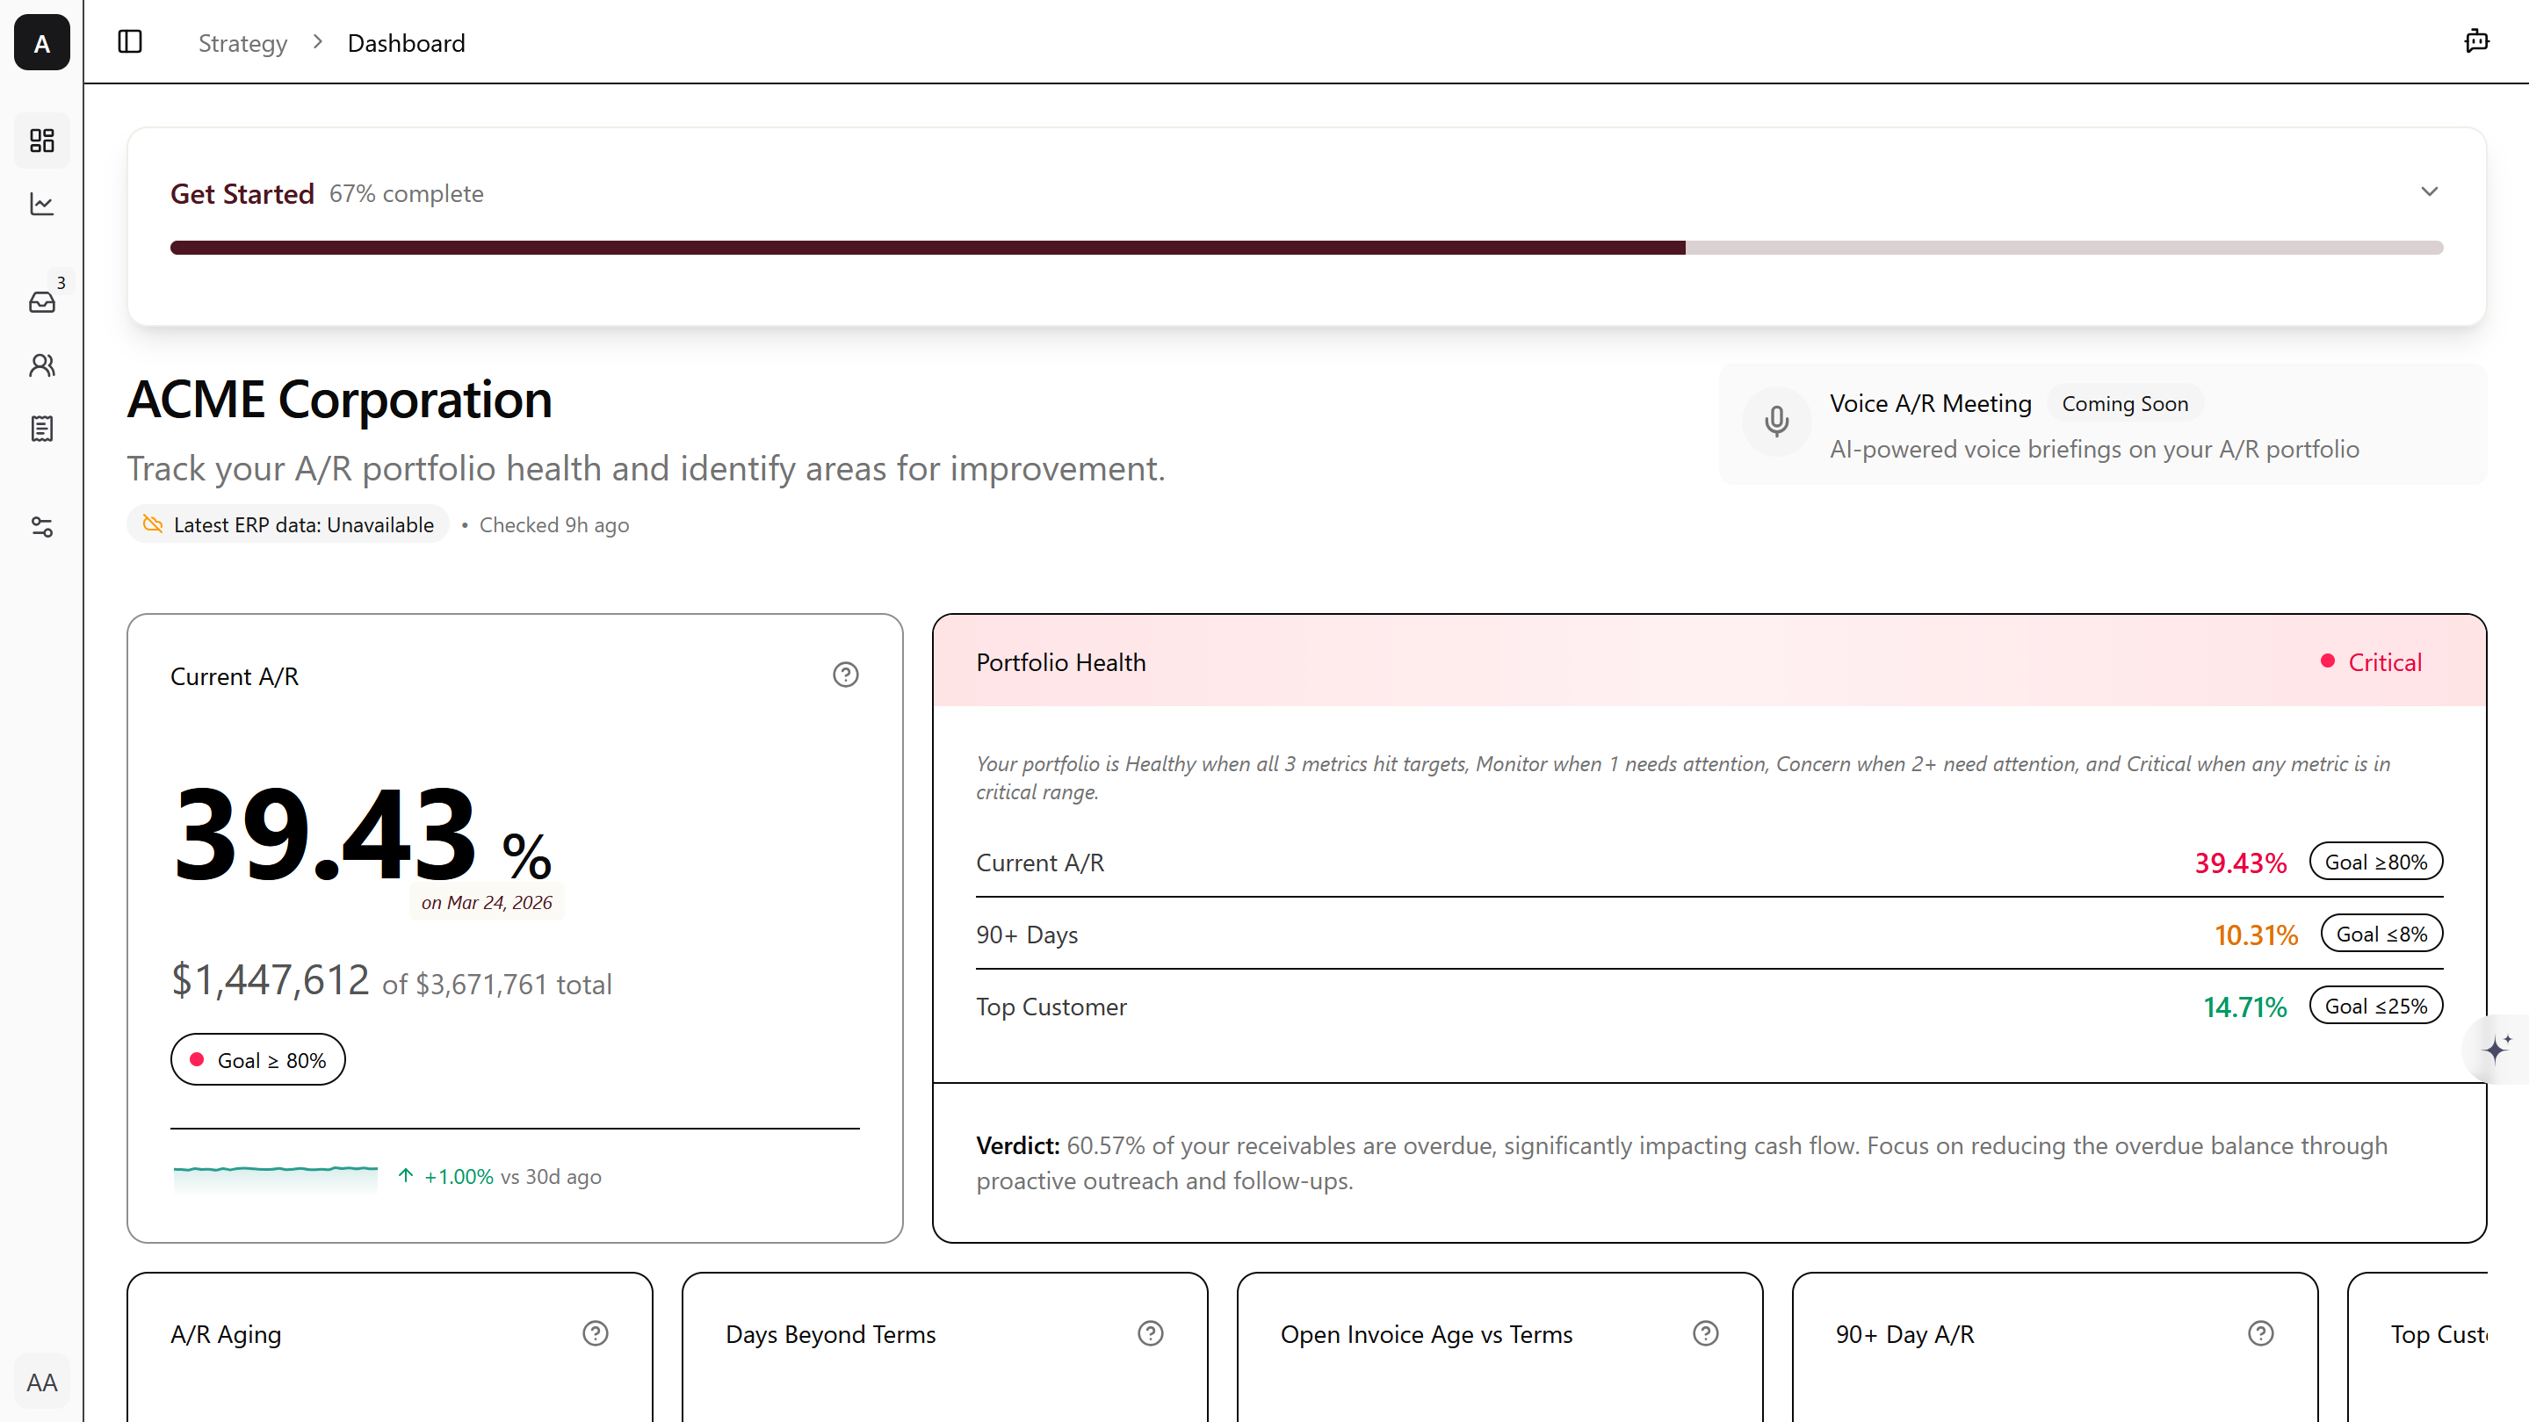This screenshot has height=1422, width=2529.
Task: Open Days Beyond Terms help icon
Action: pos(1150,1333)
